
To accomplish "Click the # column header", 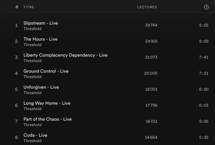I will pyautogui.click(x=17, y=7).
